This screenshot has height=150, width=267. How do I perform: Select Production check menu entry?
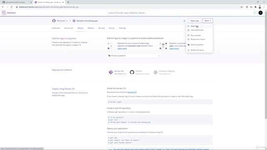[199, 39]
